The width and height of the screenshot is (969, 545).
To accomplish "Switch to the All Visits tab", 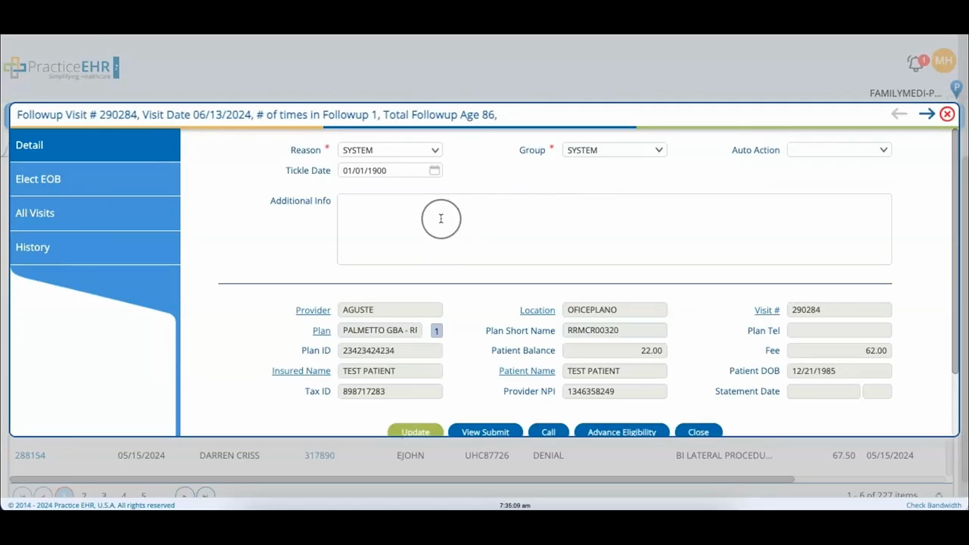I will coord(95,213).
